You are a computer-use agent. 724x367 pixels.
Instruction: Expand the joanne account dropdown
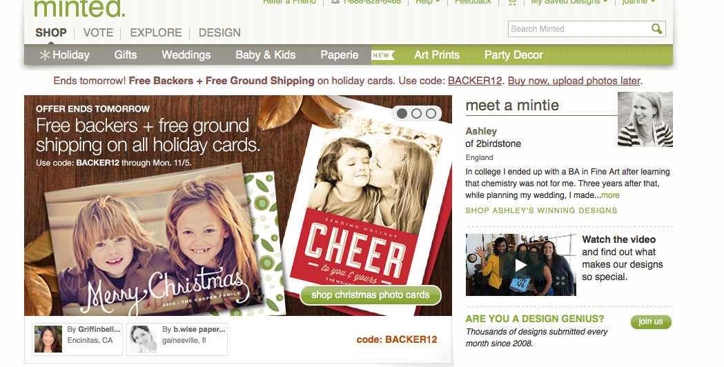click(x=638, y=2)
